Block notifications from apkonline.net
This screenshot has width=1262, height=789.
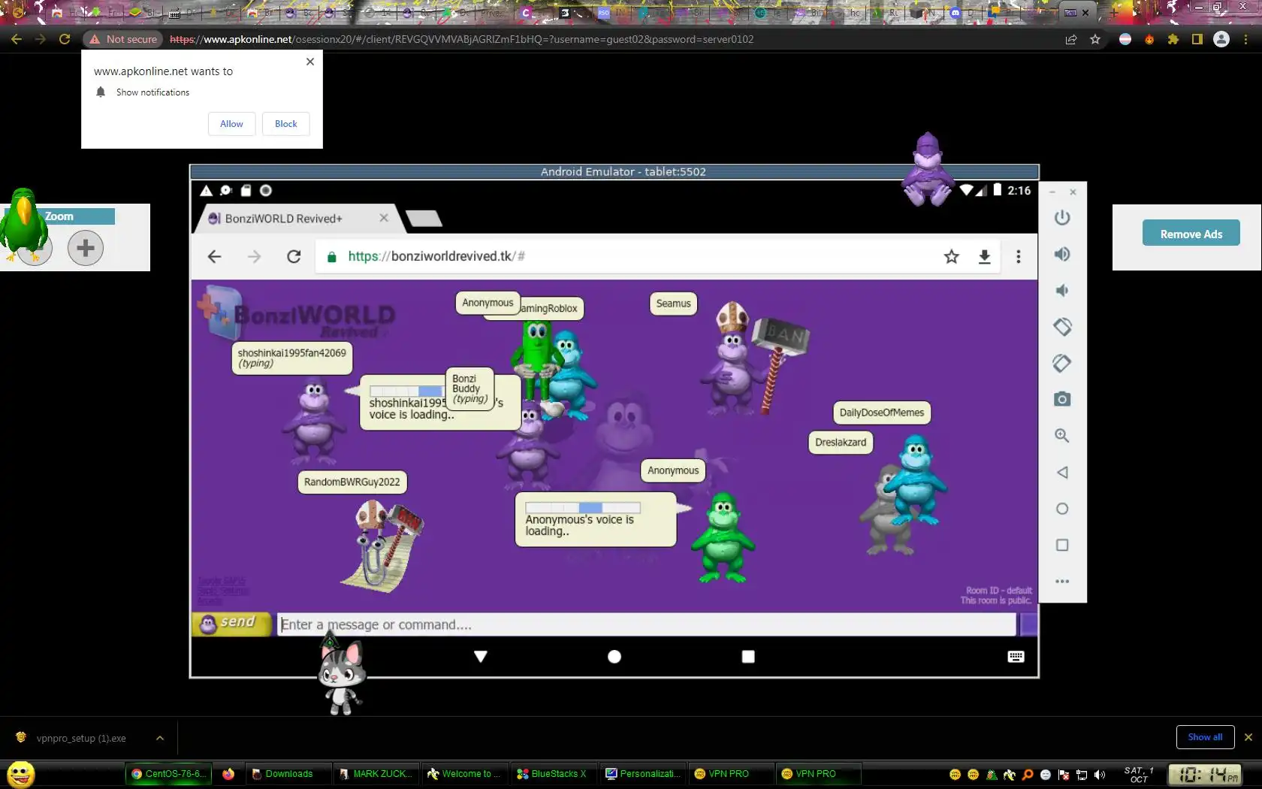[x=285, y=124]
